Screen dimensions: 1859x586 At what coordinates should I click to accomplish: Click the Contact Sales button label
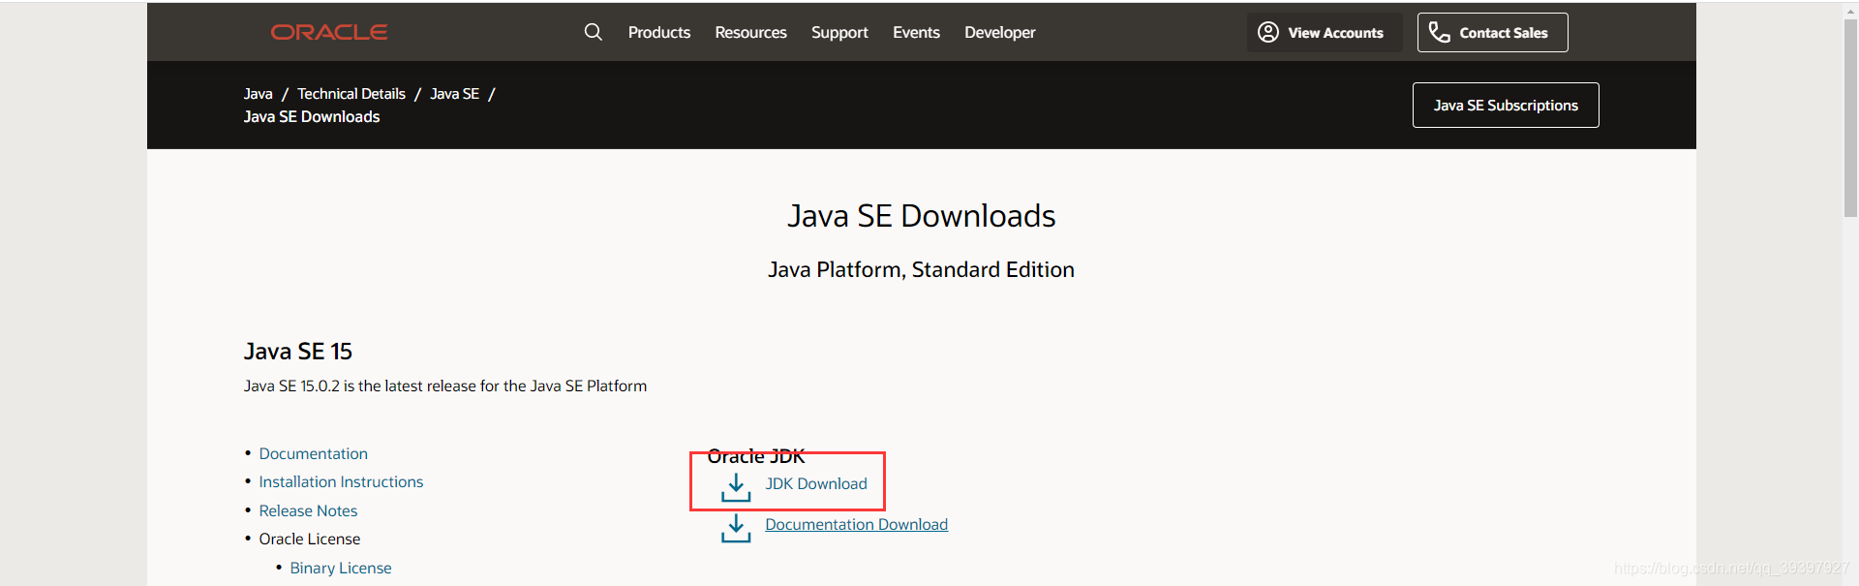(x=1504, y=33)
